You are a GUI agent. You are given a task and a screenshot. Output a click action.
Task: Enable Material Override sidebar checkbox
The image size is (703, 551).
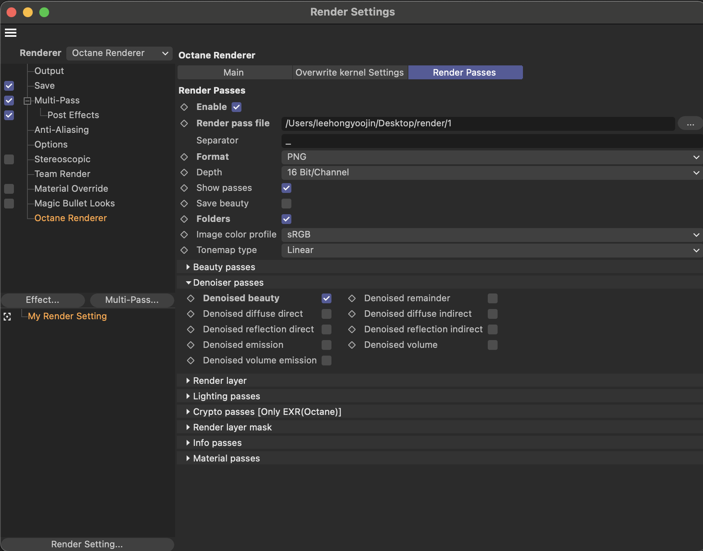tap(9, 189)
